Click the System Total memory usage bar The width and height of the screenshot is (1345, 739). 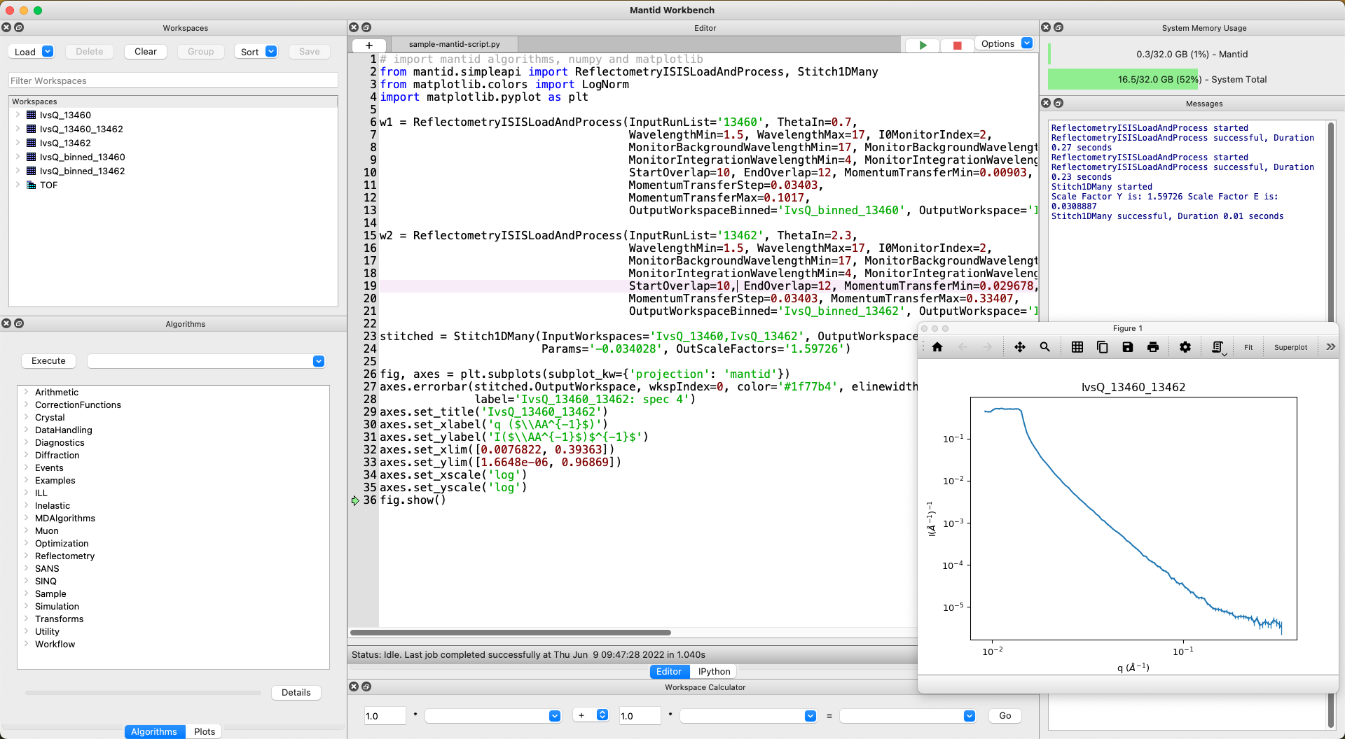(1192, 79)
